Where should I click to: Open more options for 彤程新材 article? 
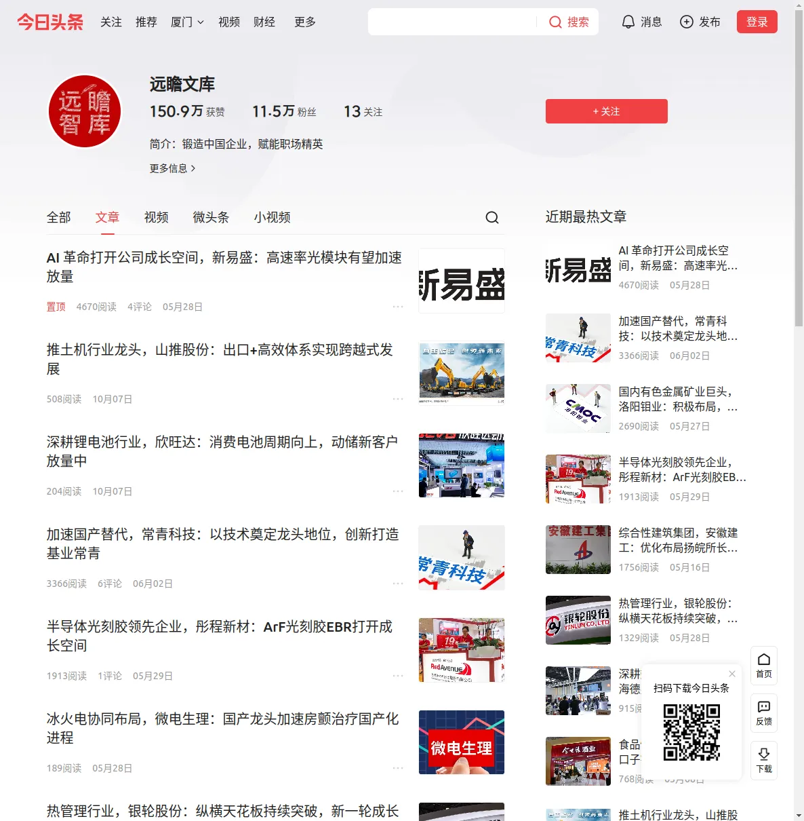pos(398,676)
